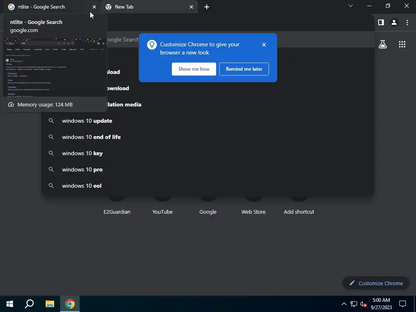Viewport: 416px width, 312px height.
Task: Open the Google apps grid
Action: point(402,44)
